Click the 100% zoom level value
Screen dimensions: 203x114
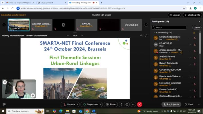(75, 36)
